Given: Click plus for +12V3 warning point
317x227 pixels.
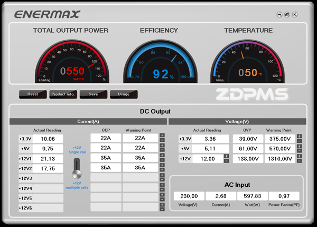Looking at the screenshot, I should [x=162, y=175].
